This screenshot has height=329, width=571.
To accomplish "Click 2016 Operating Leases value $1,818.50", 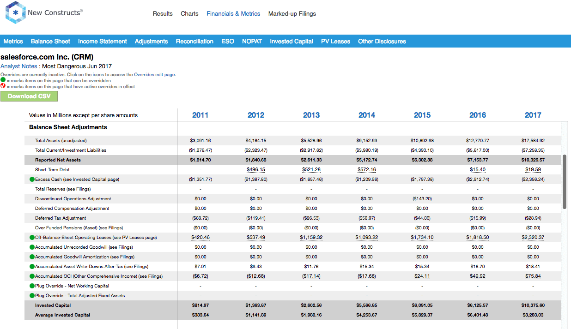I will (x=478, y=238).
